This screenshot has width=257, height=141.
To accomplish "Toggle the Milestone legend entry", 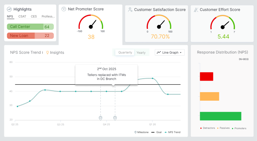I will pos(142,132).
